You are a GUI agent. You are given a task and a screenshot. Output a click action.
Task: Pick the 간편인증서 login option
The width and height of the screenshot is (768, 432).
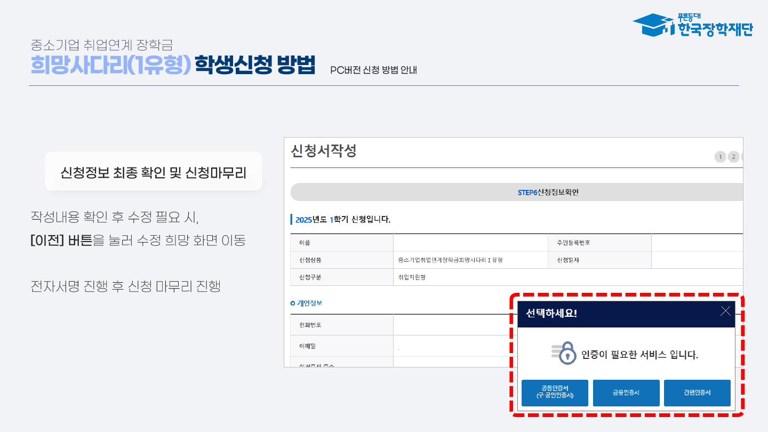(x=697, y=393)
